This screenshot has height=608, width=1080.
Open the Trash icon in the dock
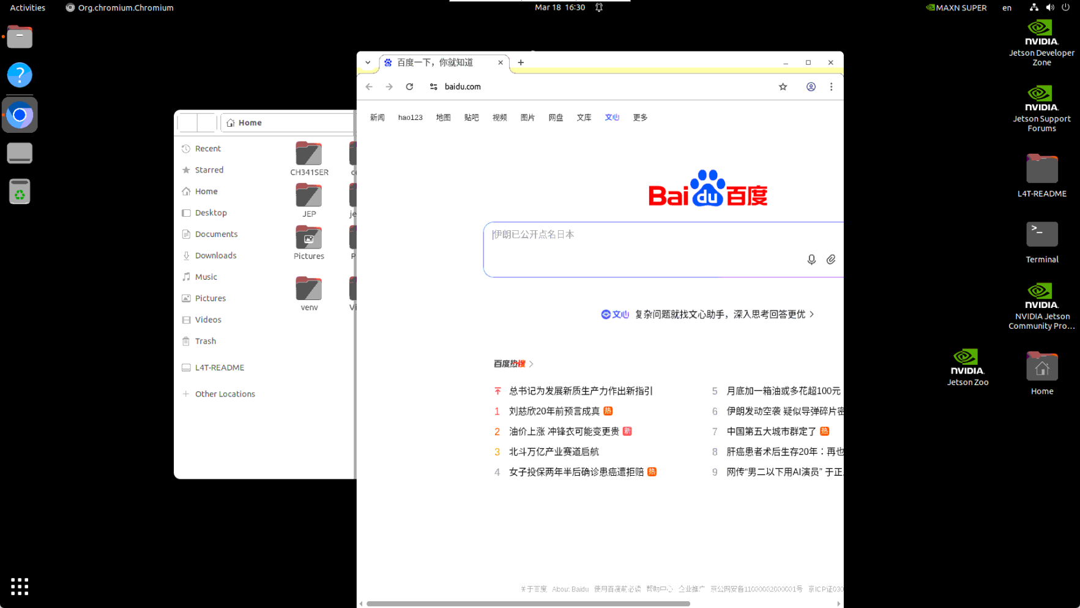click(20, 192)
